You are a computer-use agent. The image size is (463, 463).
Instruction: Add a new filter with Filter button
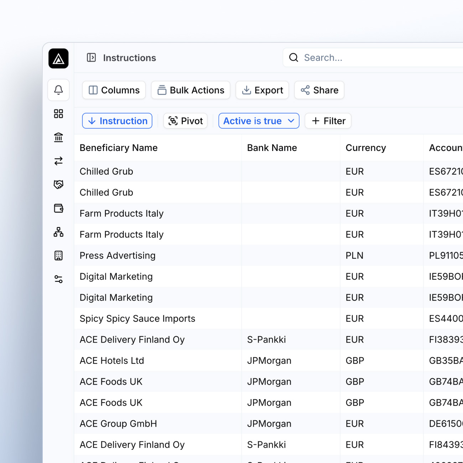tap(328, 121)
